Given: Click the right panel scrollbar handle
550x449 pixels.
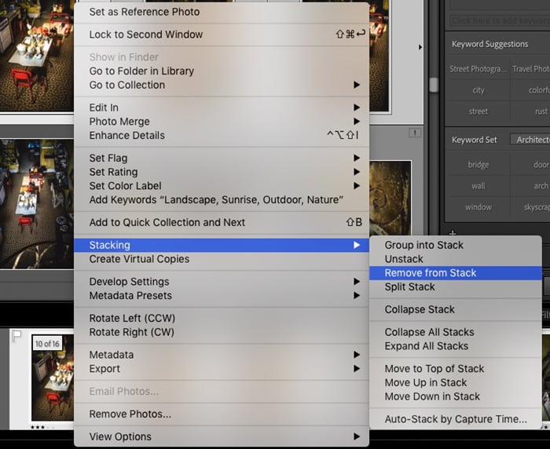Looking at the screenshot, I should click(434, 85).
